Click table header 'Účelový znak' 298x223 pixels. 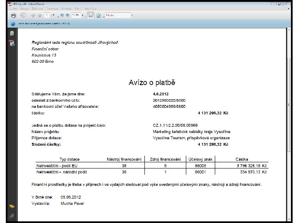[x=200, y=159]
